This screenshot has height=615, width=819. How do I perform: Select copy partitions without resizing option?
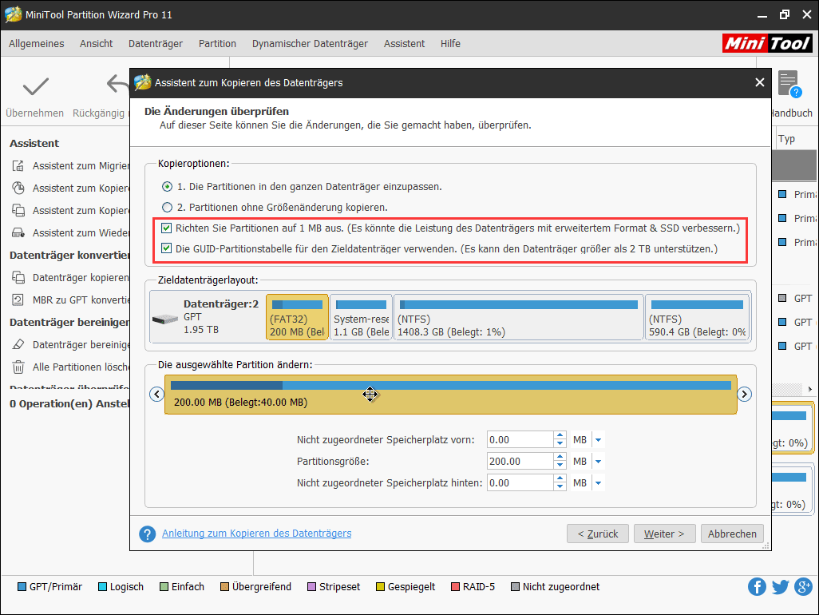[x=167, y=208]
